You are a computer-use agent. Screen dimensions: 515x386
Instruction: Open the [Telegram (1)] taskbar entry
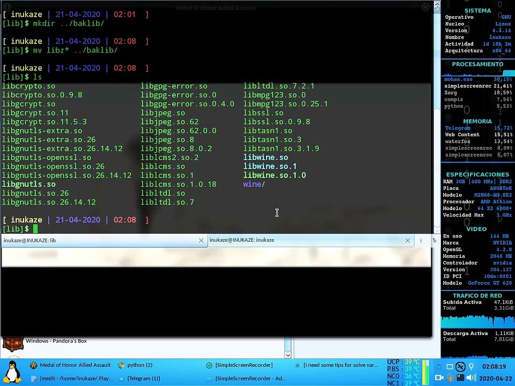pos(139,378)
